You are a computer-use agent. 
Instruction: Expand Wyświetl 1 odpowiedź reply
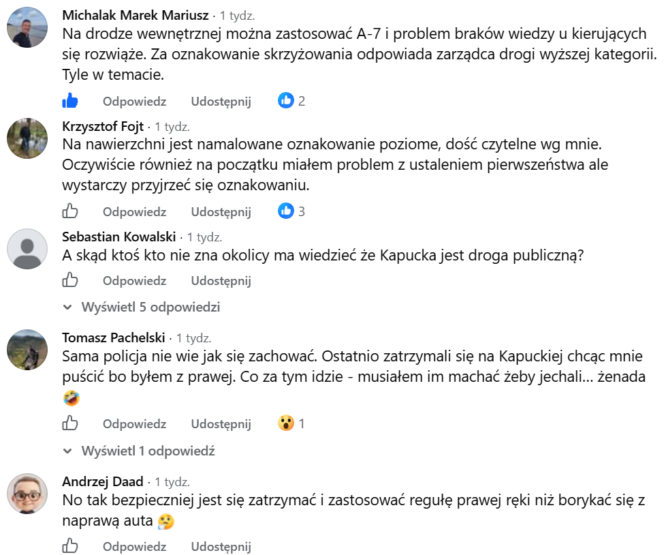[x=148, y=451]
